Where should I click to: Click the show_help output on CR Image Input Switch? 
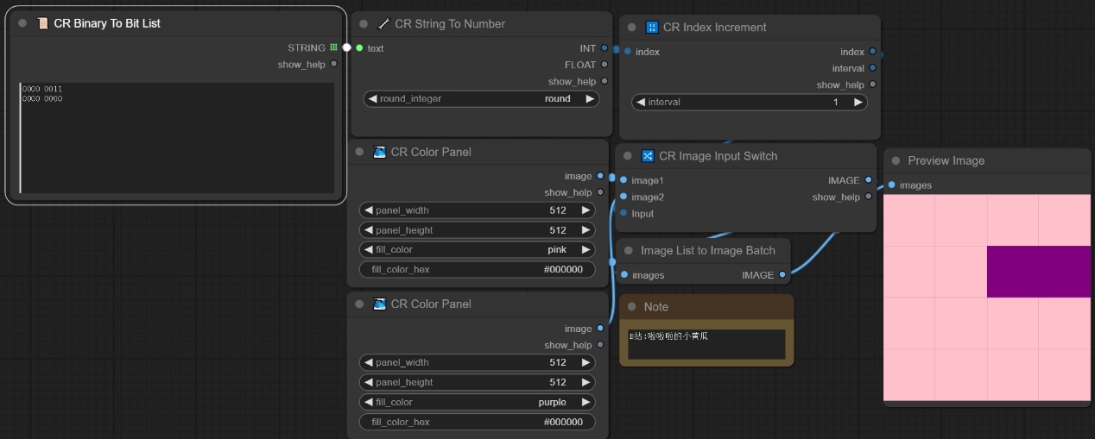pyautogui.click(x=870, y=198)
